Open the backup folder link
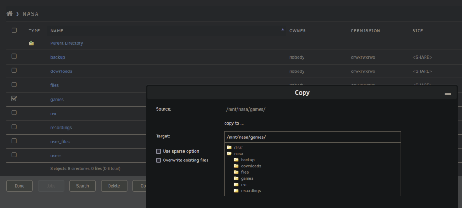Image resolution: width=462 pixels, height=208 pixels. point(57,57)
